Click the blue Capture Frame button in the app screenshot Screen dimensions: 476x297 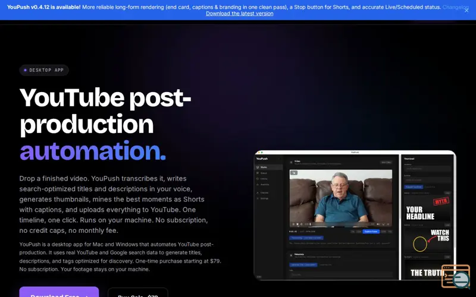pyautogui.click(x=371, y=232)
